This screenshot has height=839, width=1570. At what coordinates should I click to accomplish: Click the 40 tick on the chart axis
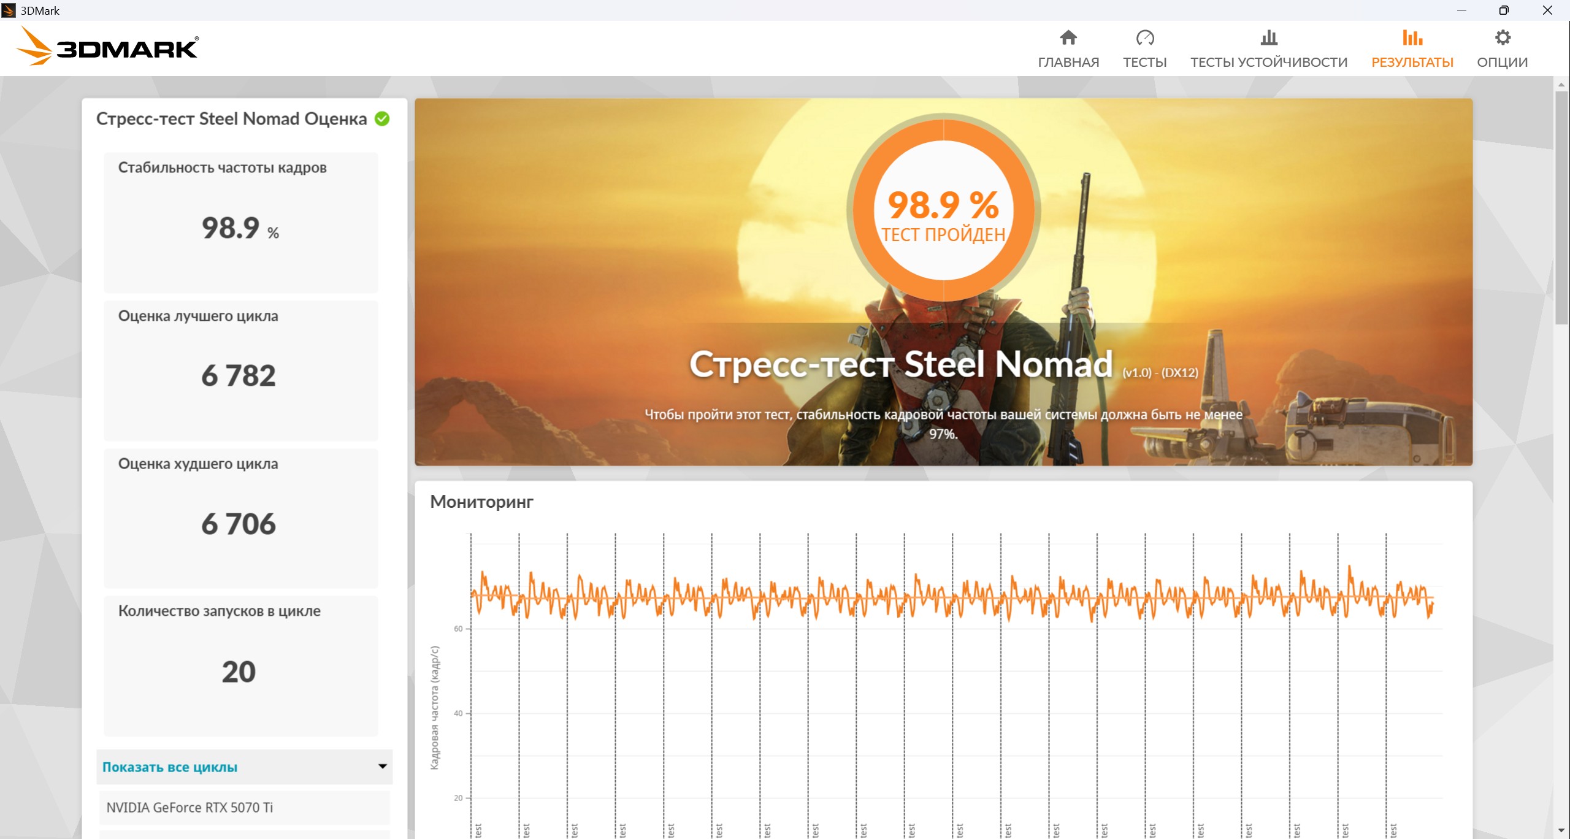[458, 713]
